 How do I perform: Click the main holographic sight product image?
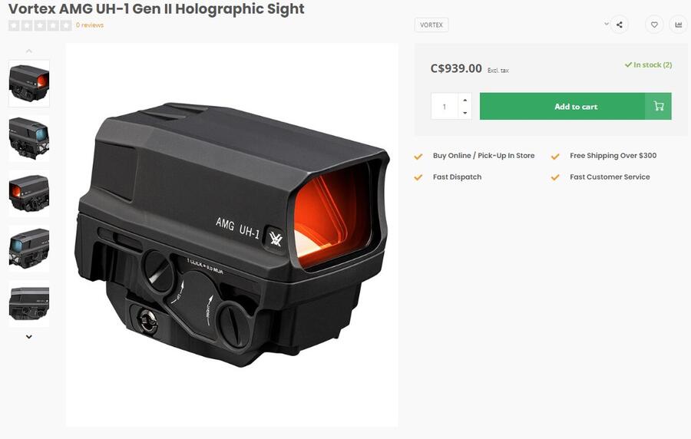tap(232, 234)
